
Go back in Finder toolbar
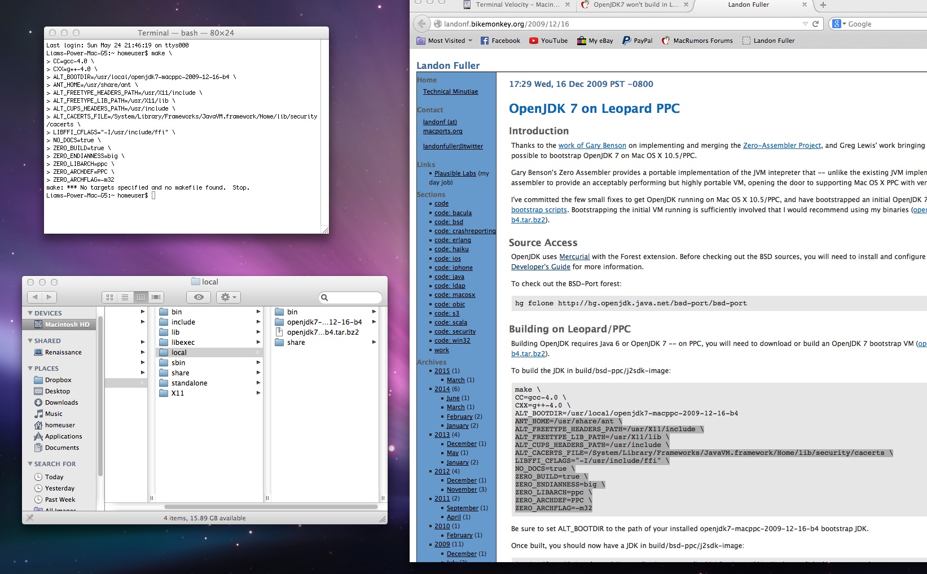(x=35, y=297)
